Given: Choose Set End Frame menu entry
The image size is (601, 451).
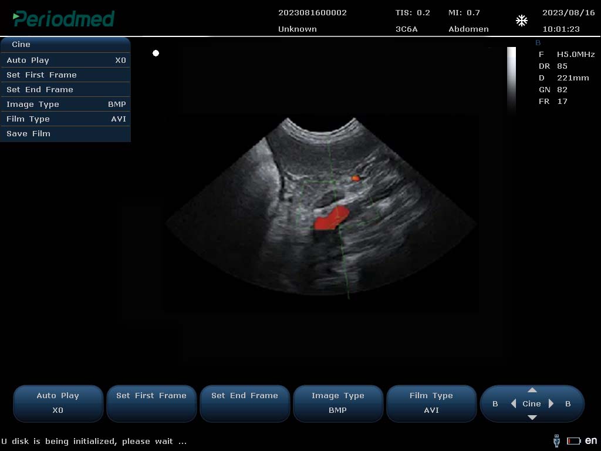Looking at the screenshot, I should coord(66,89).
